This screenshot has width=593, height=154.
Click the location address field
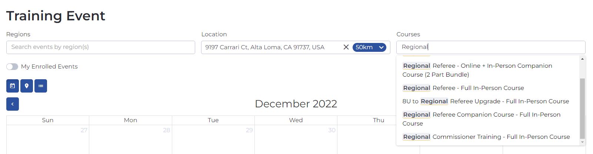[x=270, y=47]
